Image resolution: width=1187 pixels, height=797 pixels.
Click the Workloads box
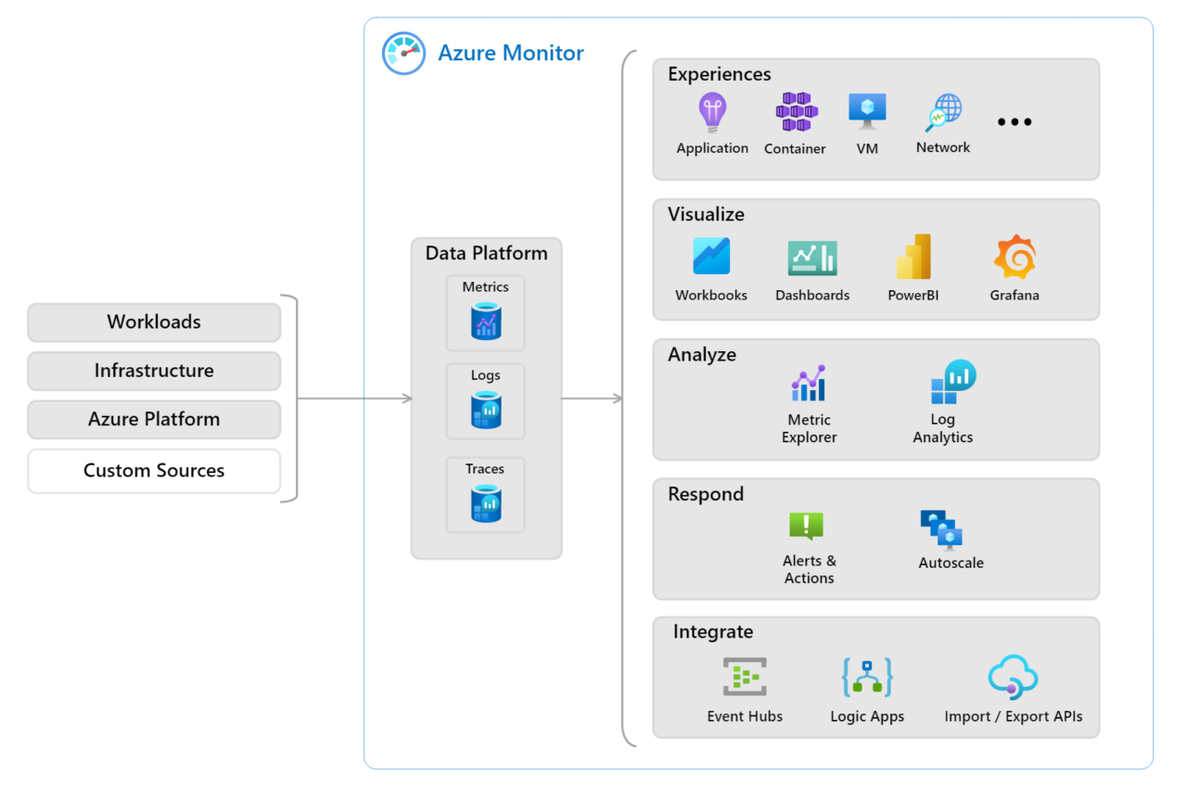pyautogui.click(x=154, y=322)
